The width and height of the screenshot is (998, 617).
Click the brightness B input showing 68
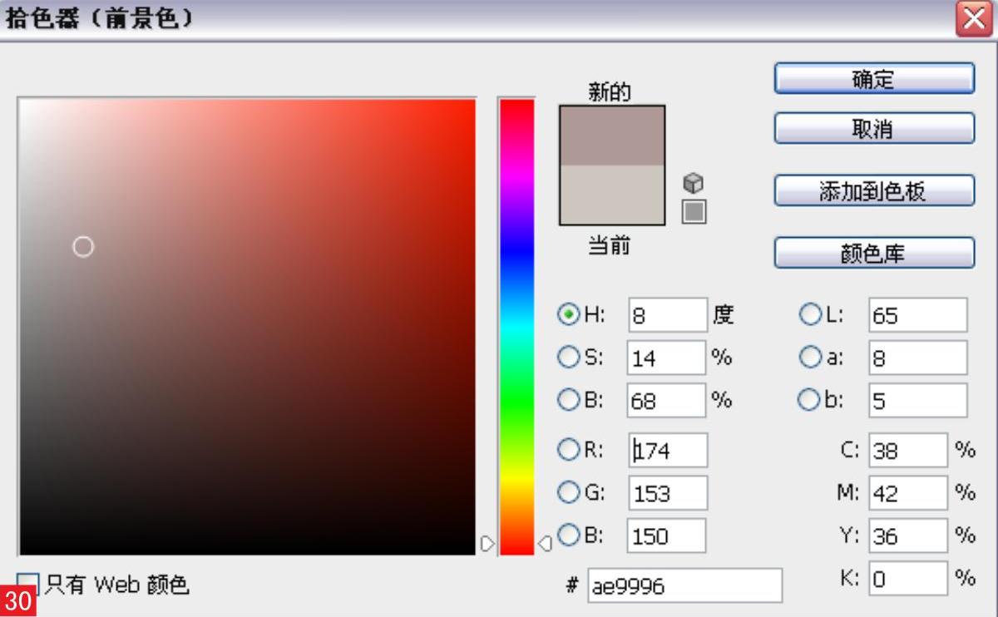click(x=667, y=400)
